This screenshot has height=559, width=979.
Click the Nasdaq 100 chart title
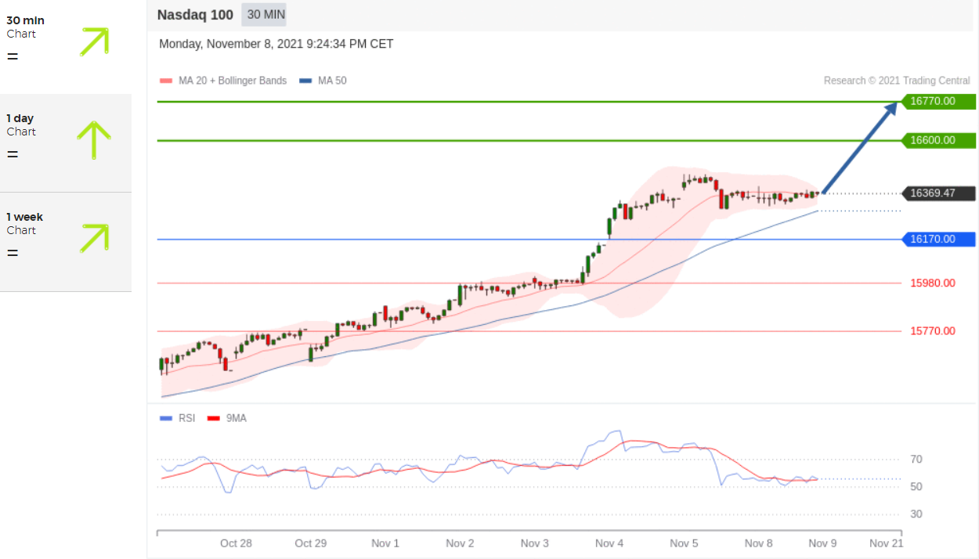195,14
